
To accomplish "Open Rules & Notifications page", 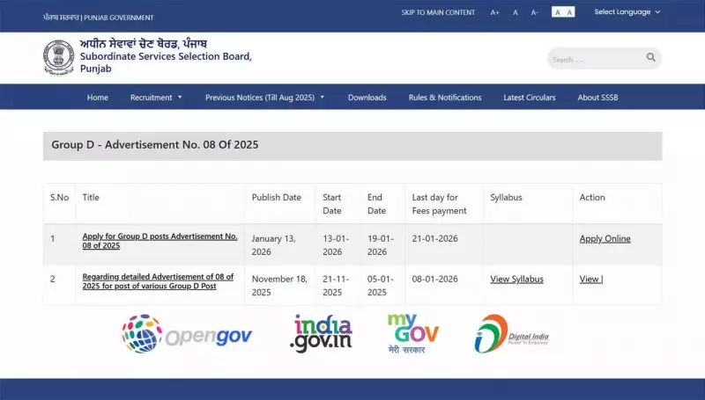I will click(x=445, y=98).
